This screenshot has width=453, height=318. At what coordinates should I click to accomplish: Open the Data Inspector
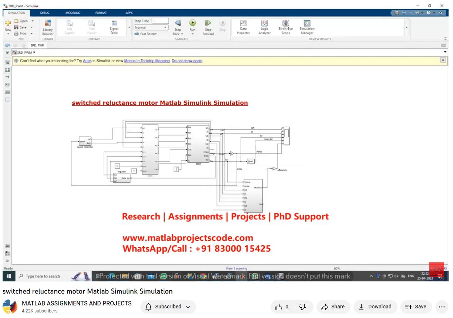click(x=243, y=27)
